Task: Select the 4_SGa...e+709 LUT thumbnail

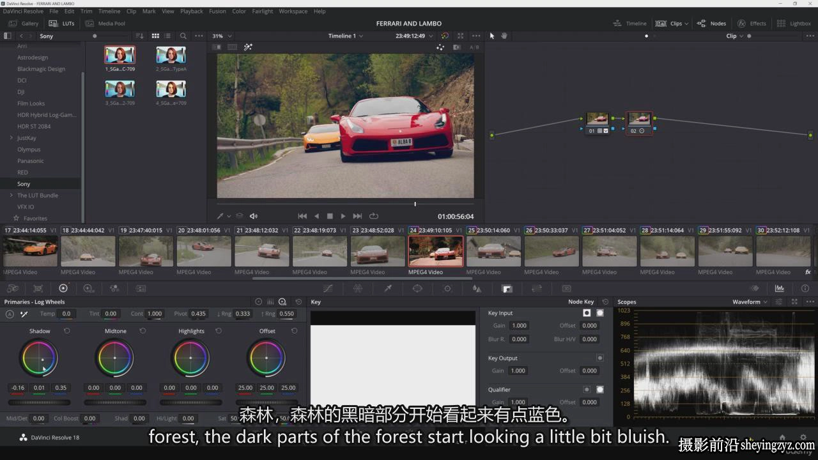Action: pos(171,89)
